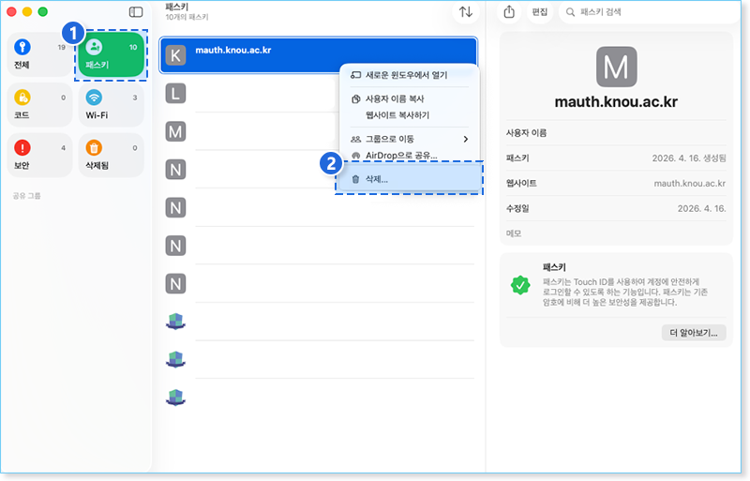Click the 공유 그룹 sidebar header

27,196
